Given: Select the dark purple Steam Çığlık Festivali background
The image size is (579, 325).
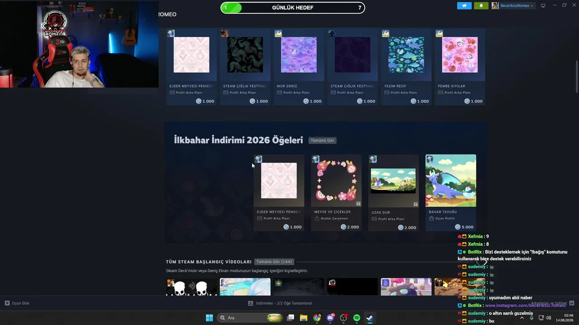Looking at the screenshot, I should [x=352, y=55].
